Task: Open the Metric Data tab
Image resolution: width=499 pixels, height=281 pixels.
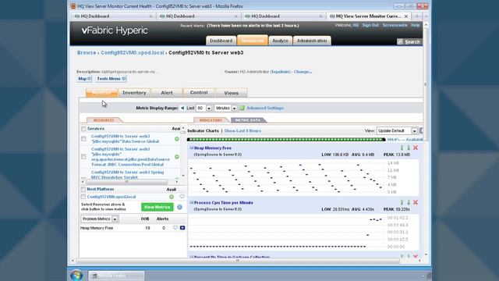Action: 248,120
